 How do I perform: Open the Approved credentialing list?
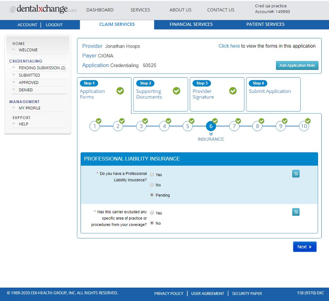[28, 82]
